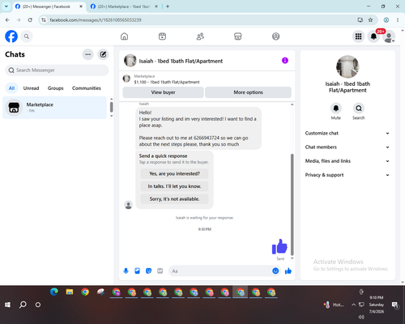This screenshot has height=324, width=405.
Task: Open the account profile avatar menu
Action: click(x=389, y=36)
